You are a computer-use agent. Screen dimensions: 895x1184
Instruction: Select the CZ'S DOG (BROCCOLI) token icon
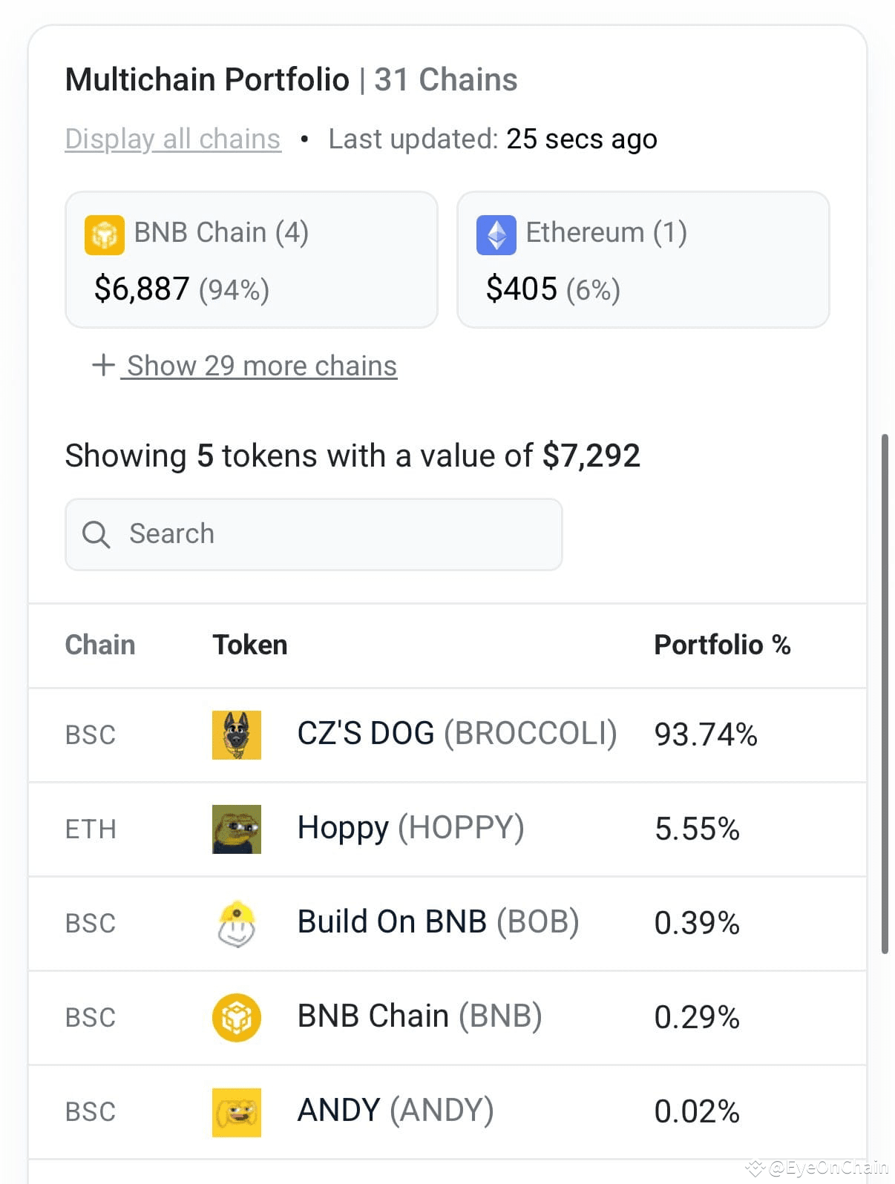(236, 735)
